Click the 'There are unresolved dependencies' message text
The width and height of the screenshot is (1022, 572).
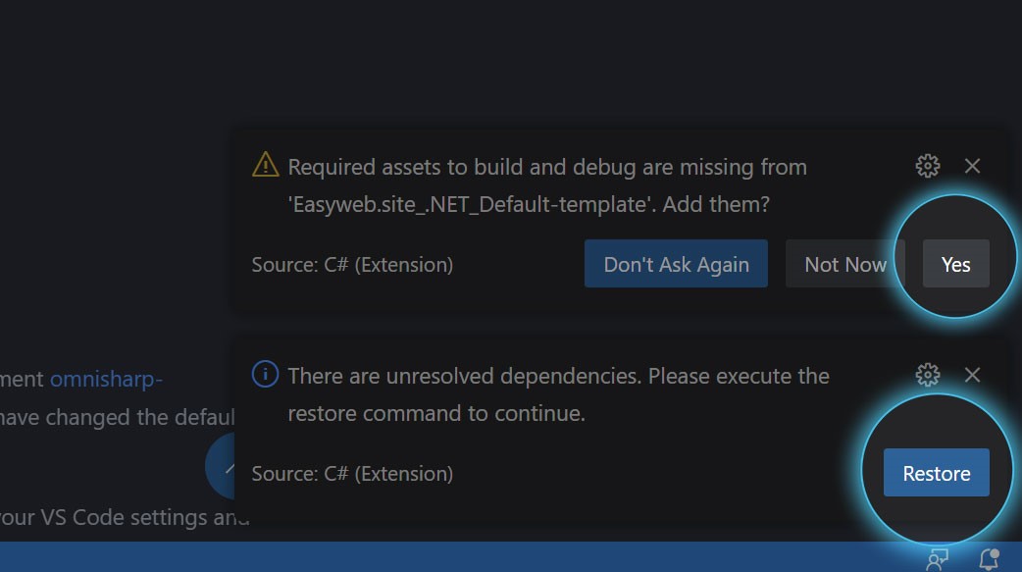559,394
